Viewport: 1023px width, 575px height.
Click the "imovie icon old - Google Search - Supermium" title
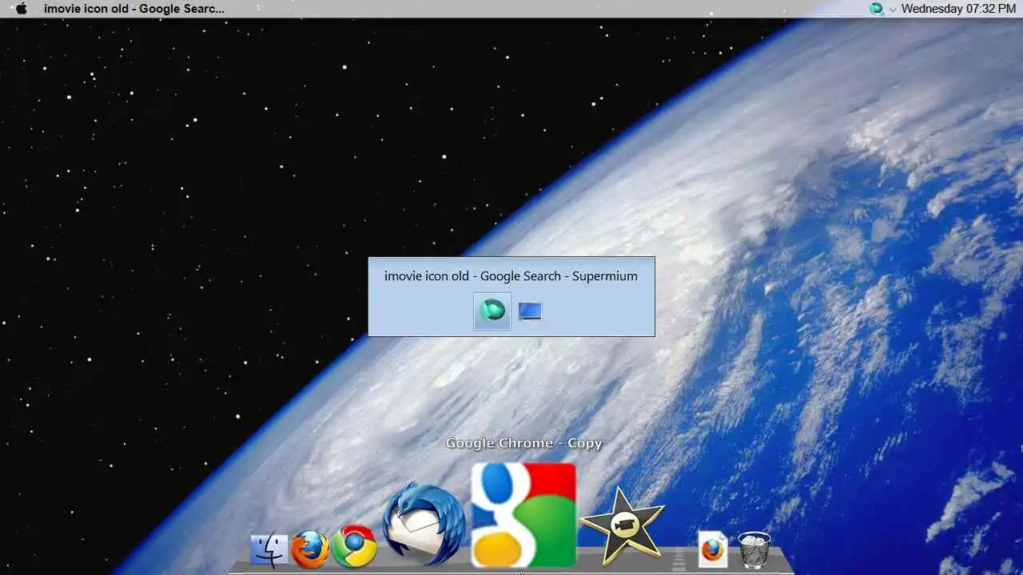point(511,276)
